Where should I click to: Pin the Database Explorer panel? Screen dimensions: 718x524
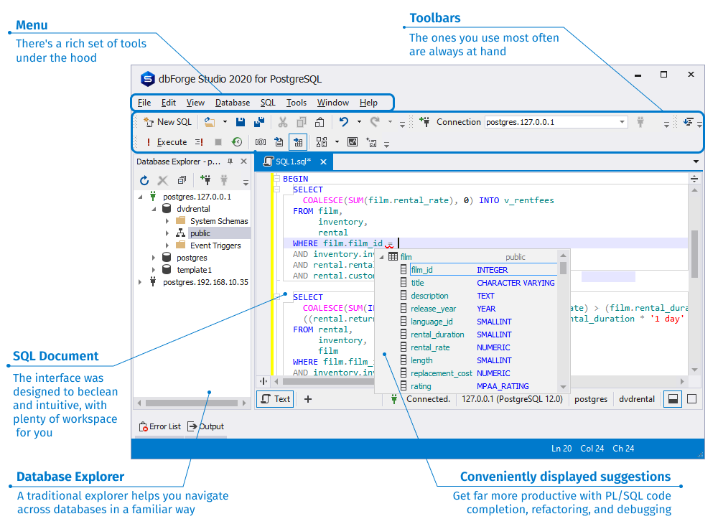[x=230, y=162]
